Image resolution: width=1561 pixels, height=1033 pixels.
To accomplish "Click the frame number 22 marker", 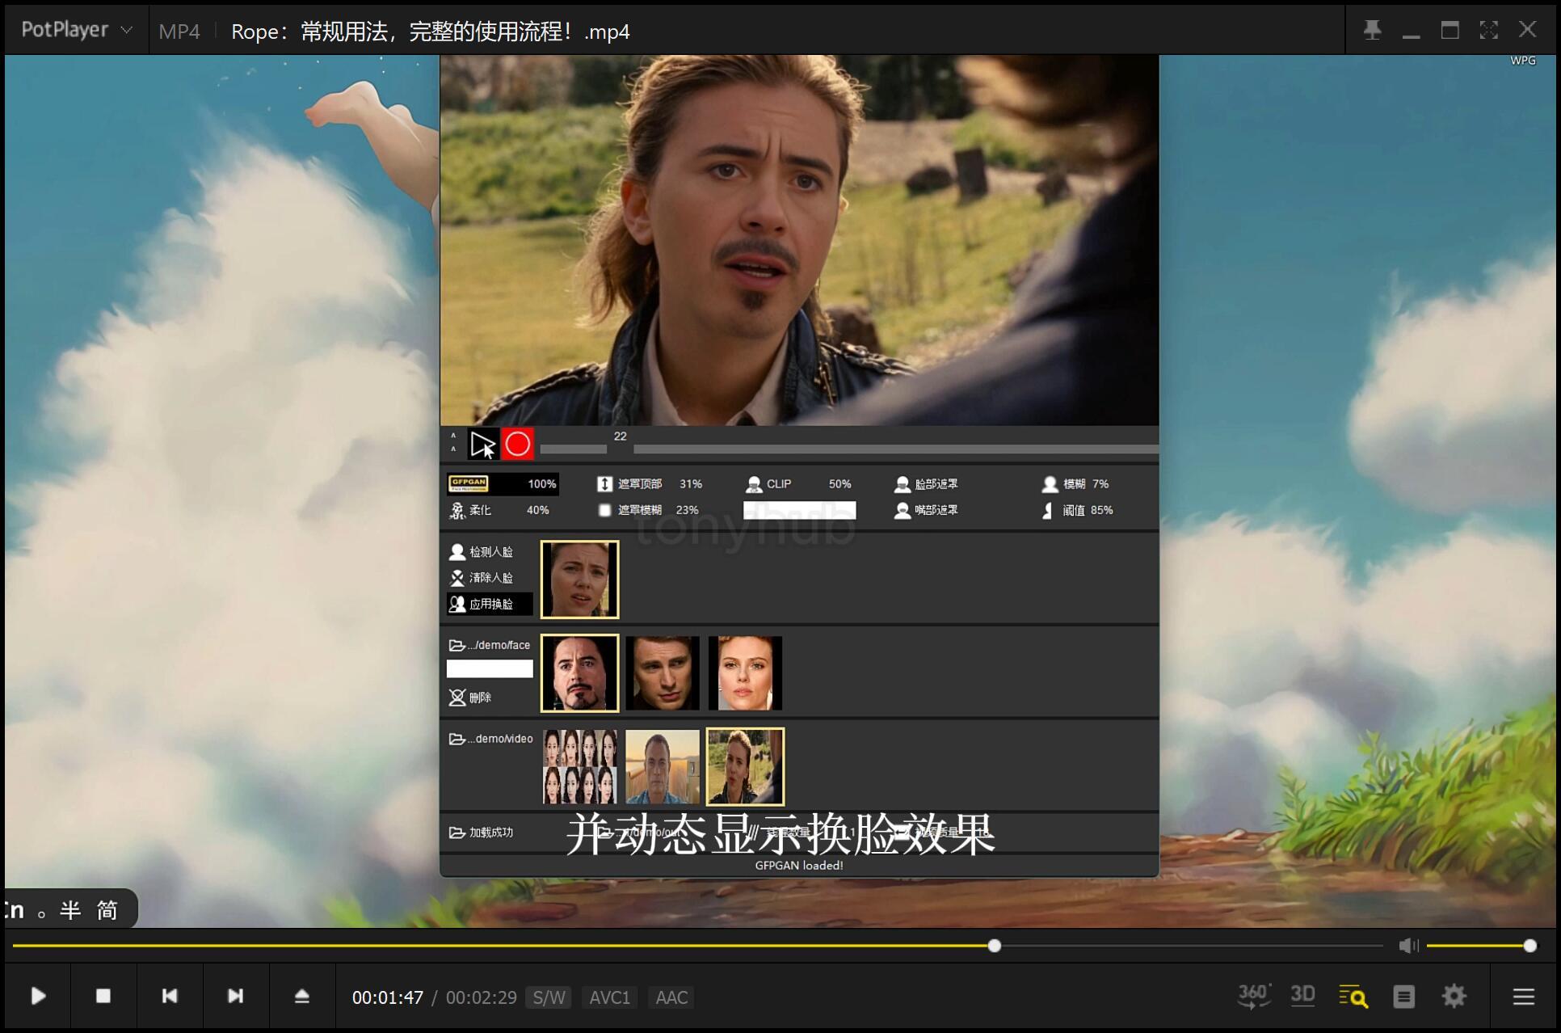I will (x=620, y=436).
